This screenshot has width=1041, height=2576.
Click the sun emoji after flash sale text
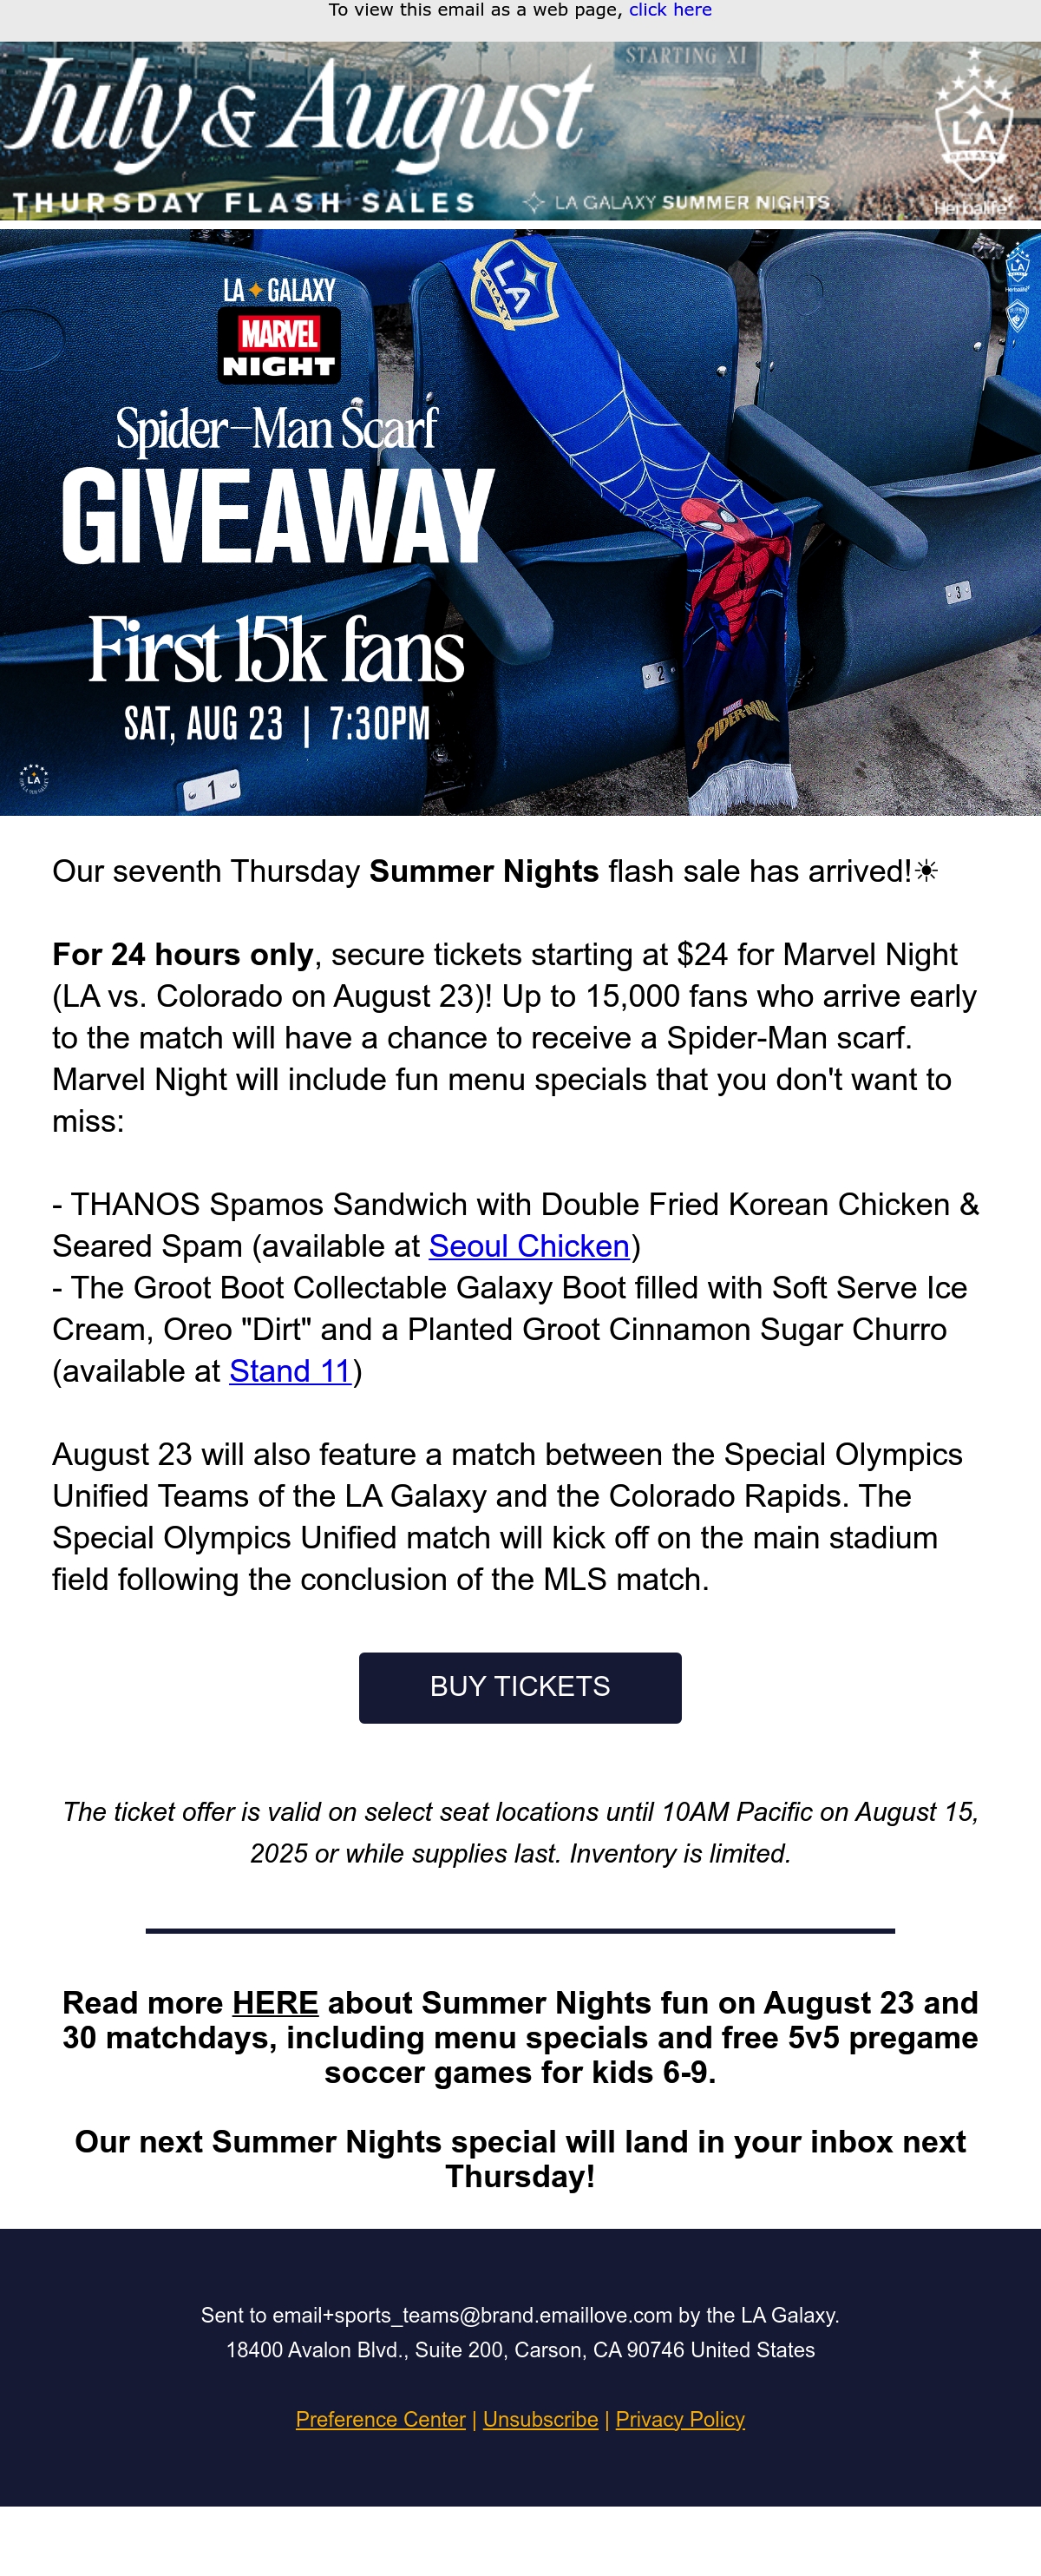point(926,871)
